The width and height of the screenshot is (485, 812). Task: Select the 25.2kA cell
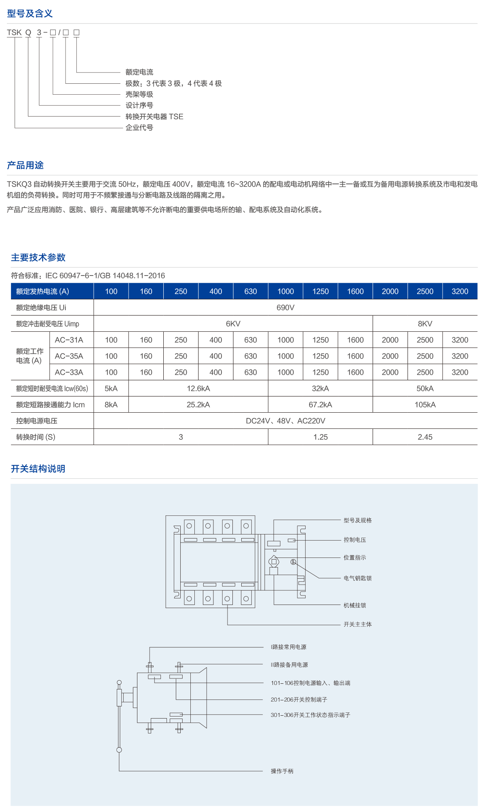tap(198, 405)
